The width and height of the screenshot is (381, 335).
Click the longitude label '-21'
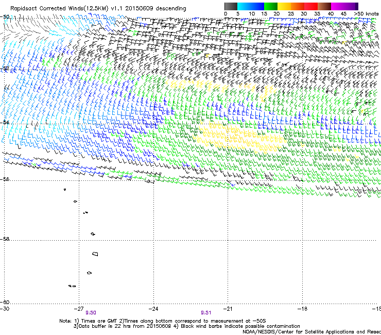click(228, 309)
